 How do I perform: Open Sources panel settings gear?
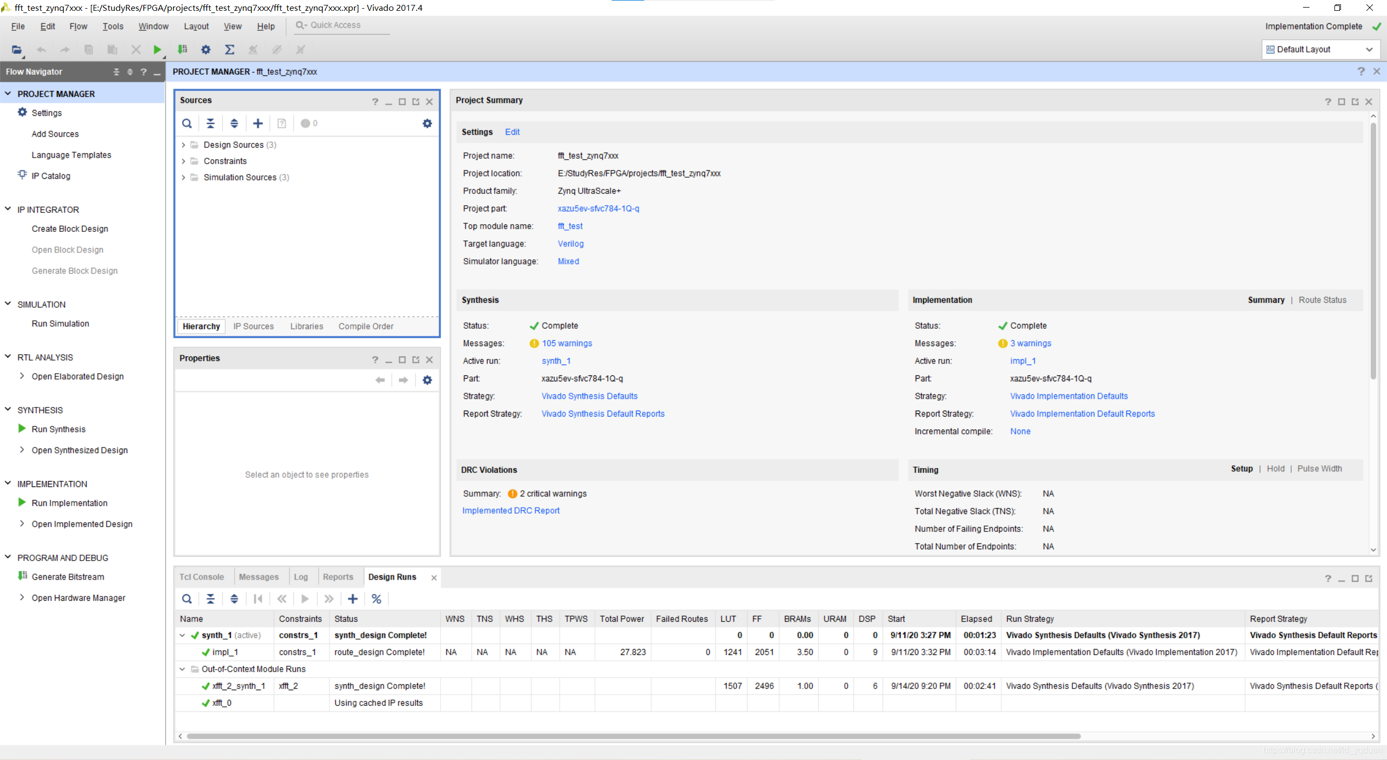tap(427, 124)
